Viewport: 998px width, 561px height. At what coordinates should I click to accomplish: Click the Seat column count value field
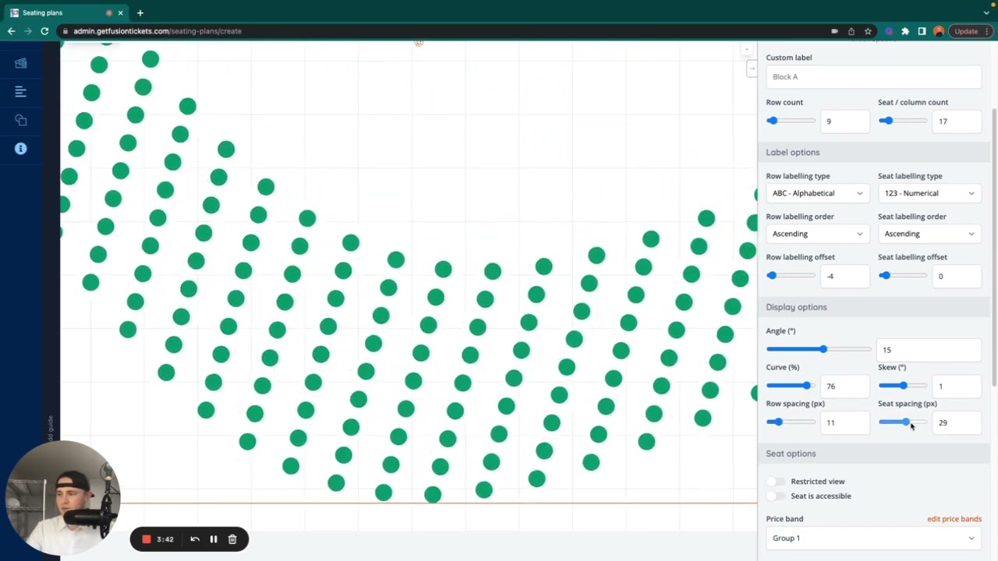coord(957,122)
